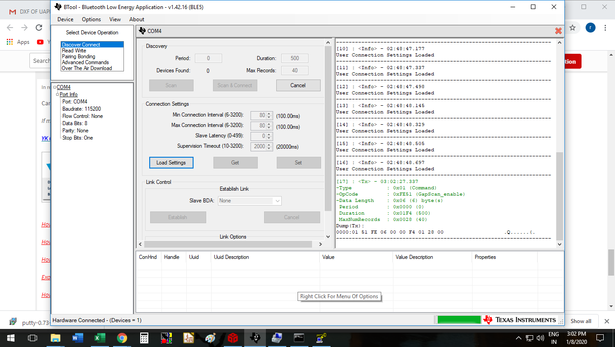615x347 pixels.
Task: Click the Properties column header
Action: [x=505, y=257]
